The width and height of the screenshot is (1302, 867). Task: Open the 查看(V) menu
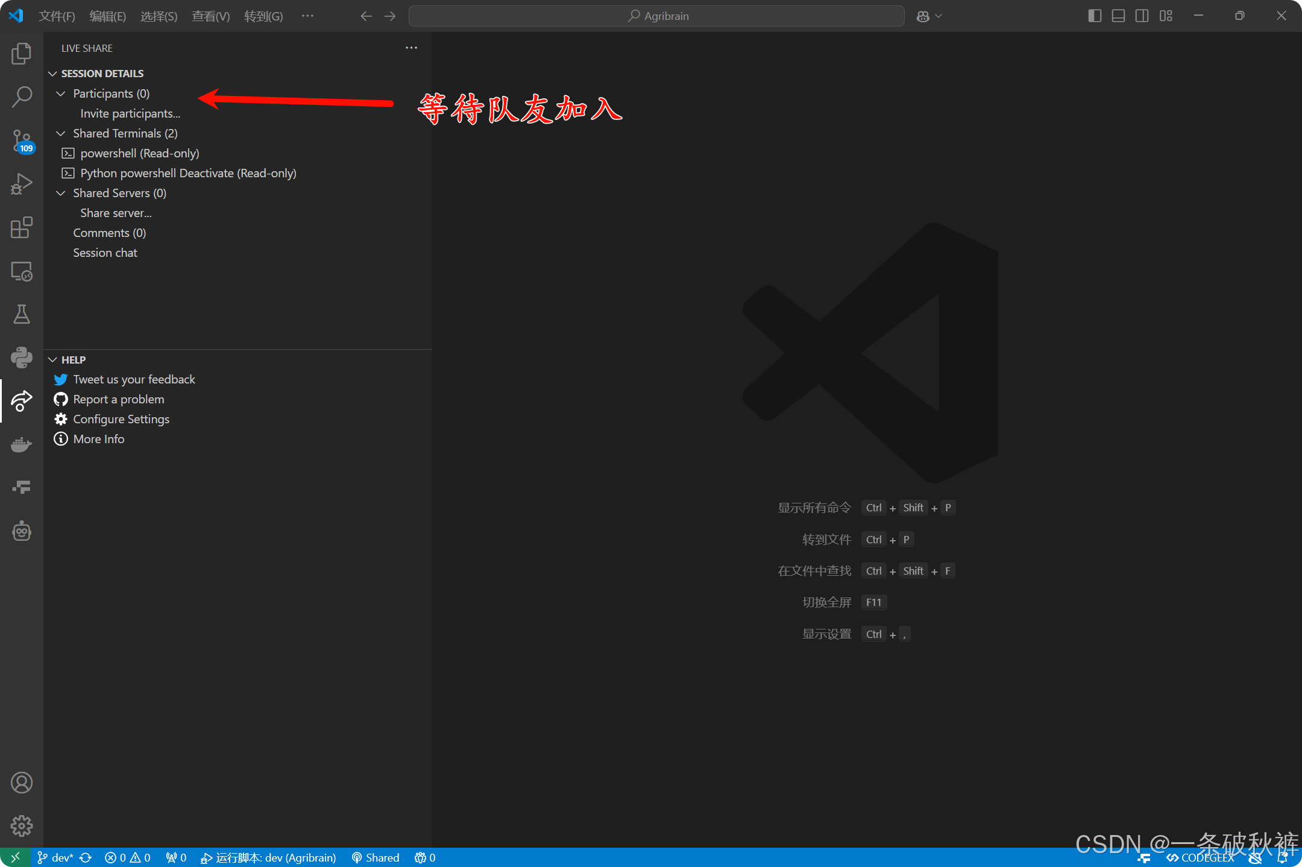click(x=210, y=16)
